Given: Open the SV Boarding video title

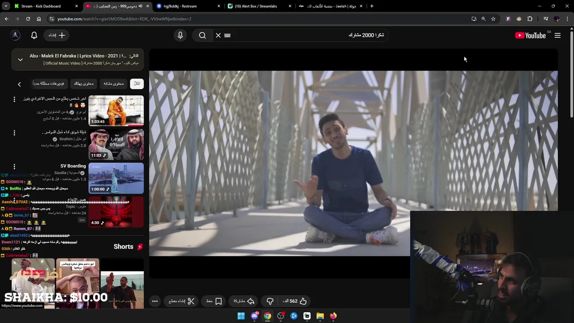Looking at the screenshot, I should (x=73, y=166).
